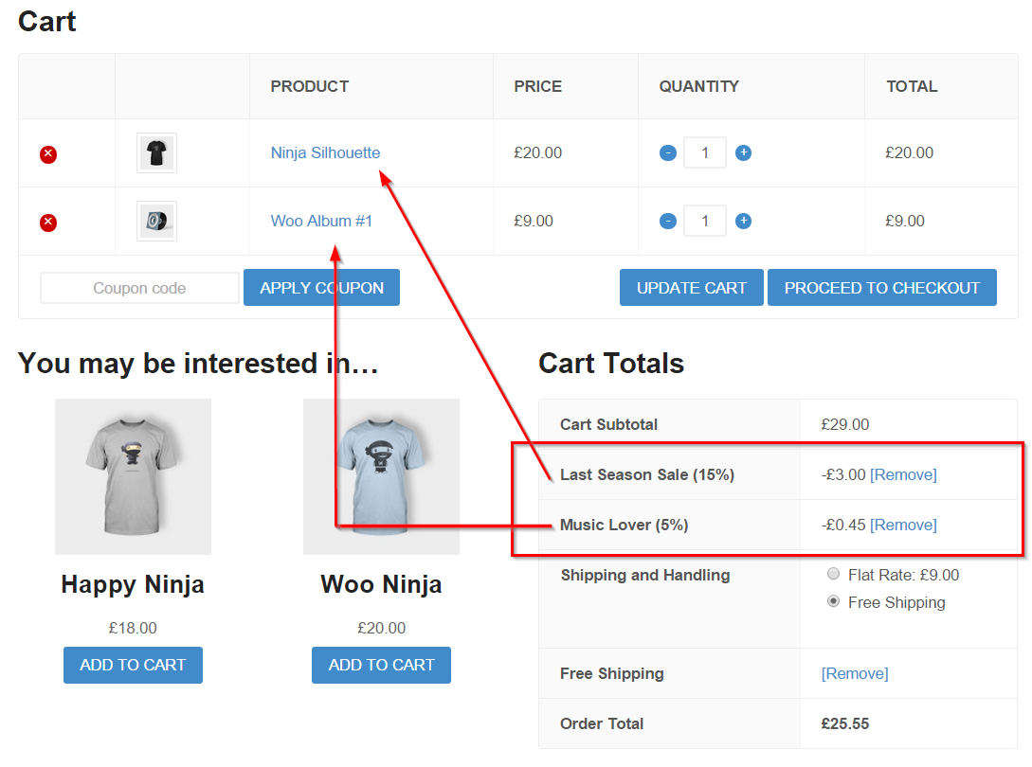
Task: Proceed to checkout
Action: coord(881,287)
